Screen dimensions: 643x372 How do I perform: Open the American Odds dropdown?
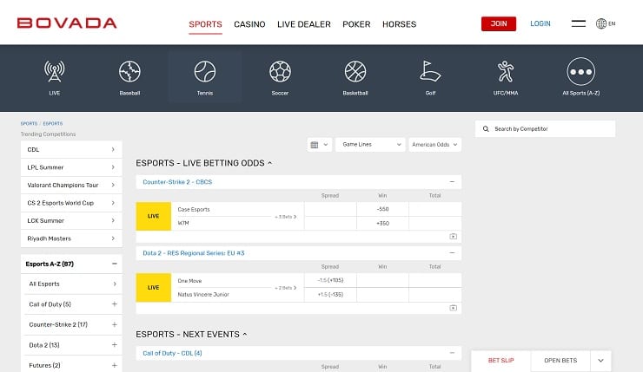click(x=434, y=145)
